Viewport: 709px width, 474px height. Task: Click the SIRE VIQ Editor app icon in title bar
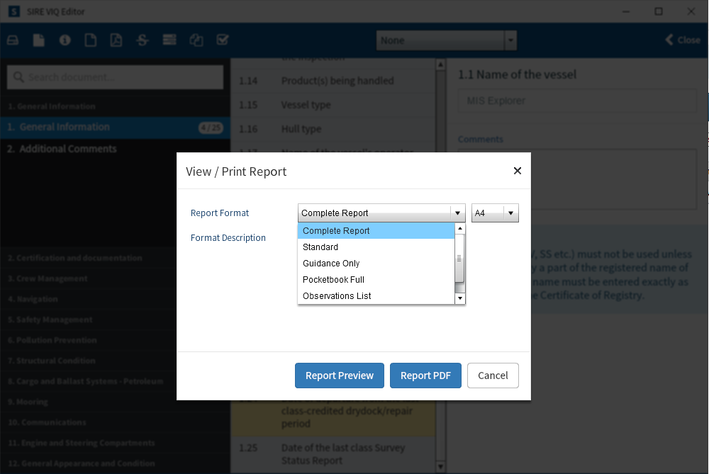(x=13, y=11)
